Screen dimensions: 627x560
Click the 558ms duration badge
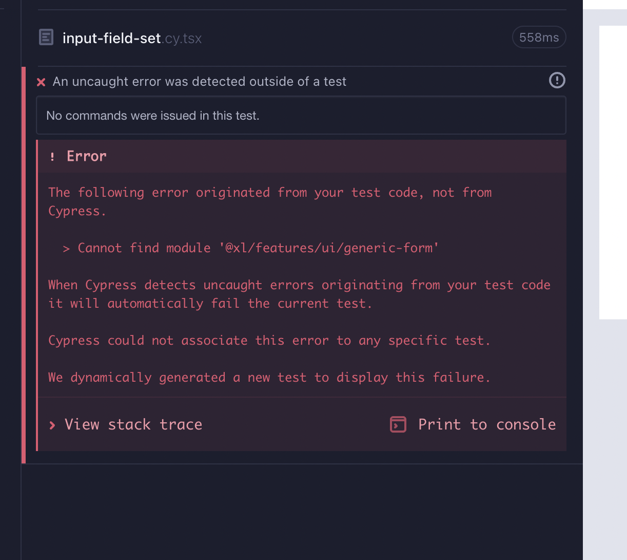coord(539,38)
